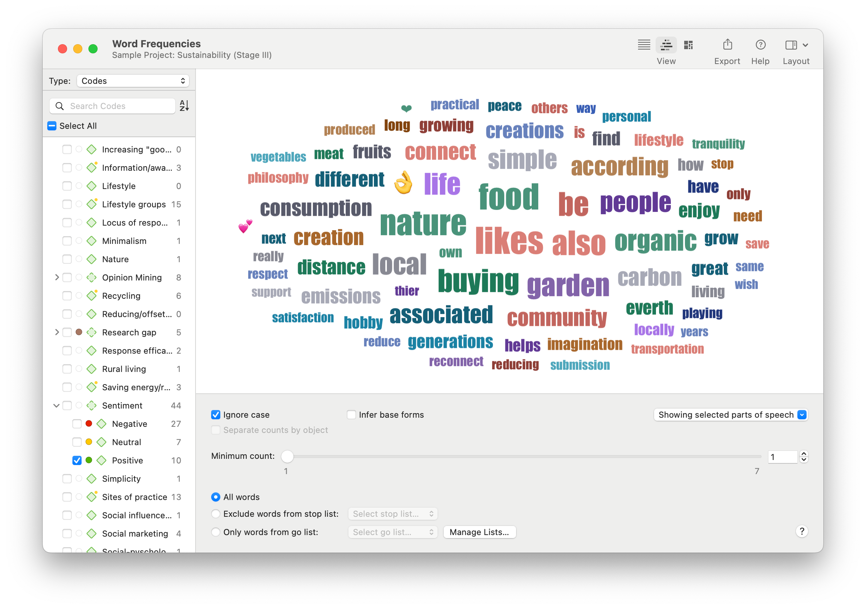
Task: Collapse the Sentiment code group
Action: pyautogui.click(x=56, y=405)
